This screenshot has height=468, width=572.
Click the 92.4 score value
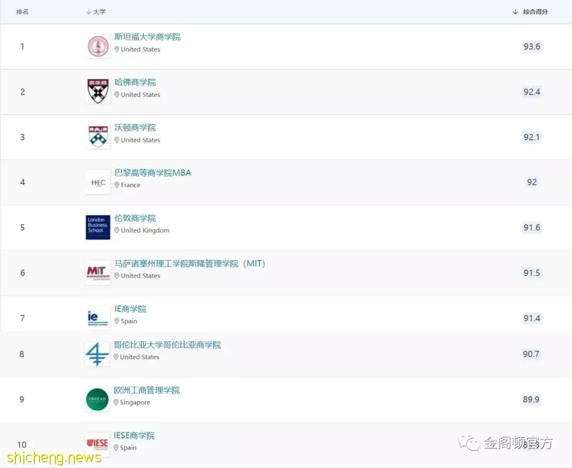(x=532, y=92)
